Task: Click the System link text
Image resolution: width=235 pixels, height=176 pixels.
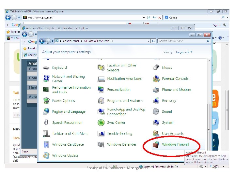Action: tap(167, 123)
